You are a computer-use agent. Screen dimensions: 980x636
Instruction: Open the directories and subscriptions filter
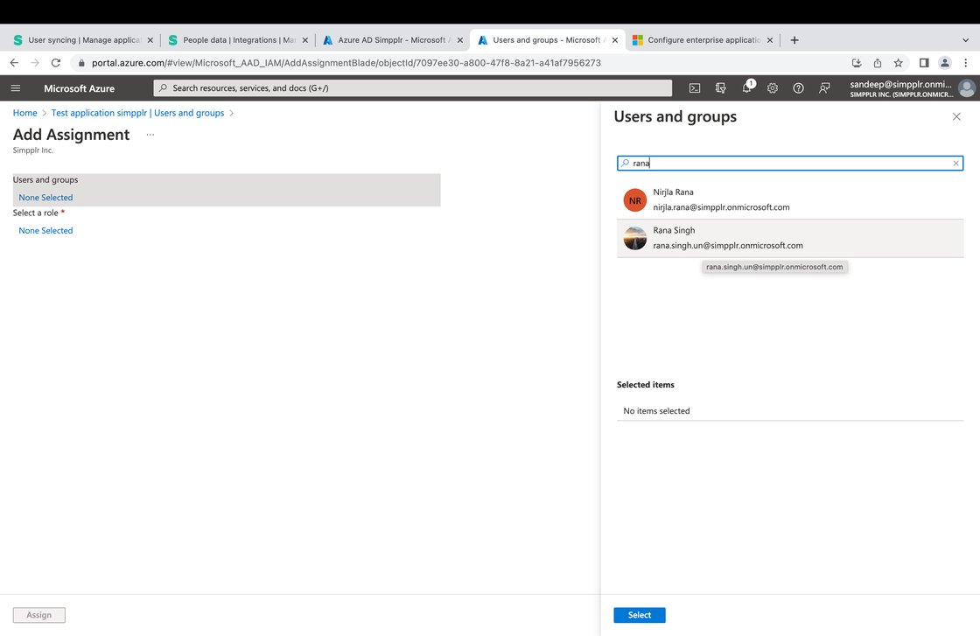[720, 87]
